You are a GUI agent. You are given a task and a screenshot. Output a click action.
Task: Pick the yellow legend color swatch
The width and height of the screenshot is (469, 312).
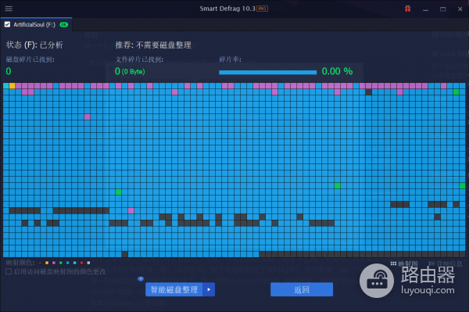click(x=47, y=263)
